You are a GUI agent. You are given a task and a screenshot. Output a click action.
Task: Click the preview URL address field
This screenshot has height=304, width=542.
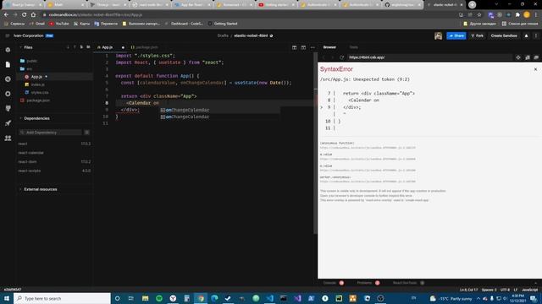pyautogui.click(x=429, y=57)
